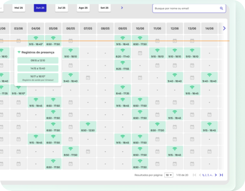
Task: Click calendar icon under 13/06 in the 9:40 - 18:40 row
Action: click(192, 78)
